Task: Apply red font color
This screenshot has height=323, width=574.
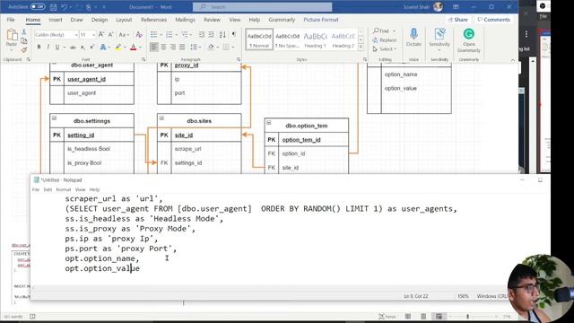Action: 134,47
